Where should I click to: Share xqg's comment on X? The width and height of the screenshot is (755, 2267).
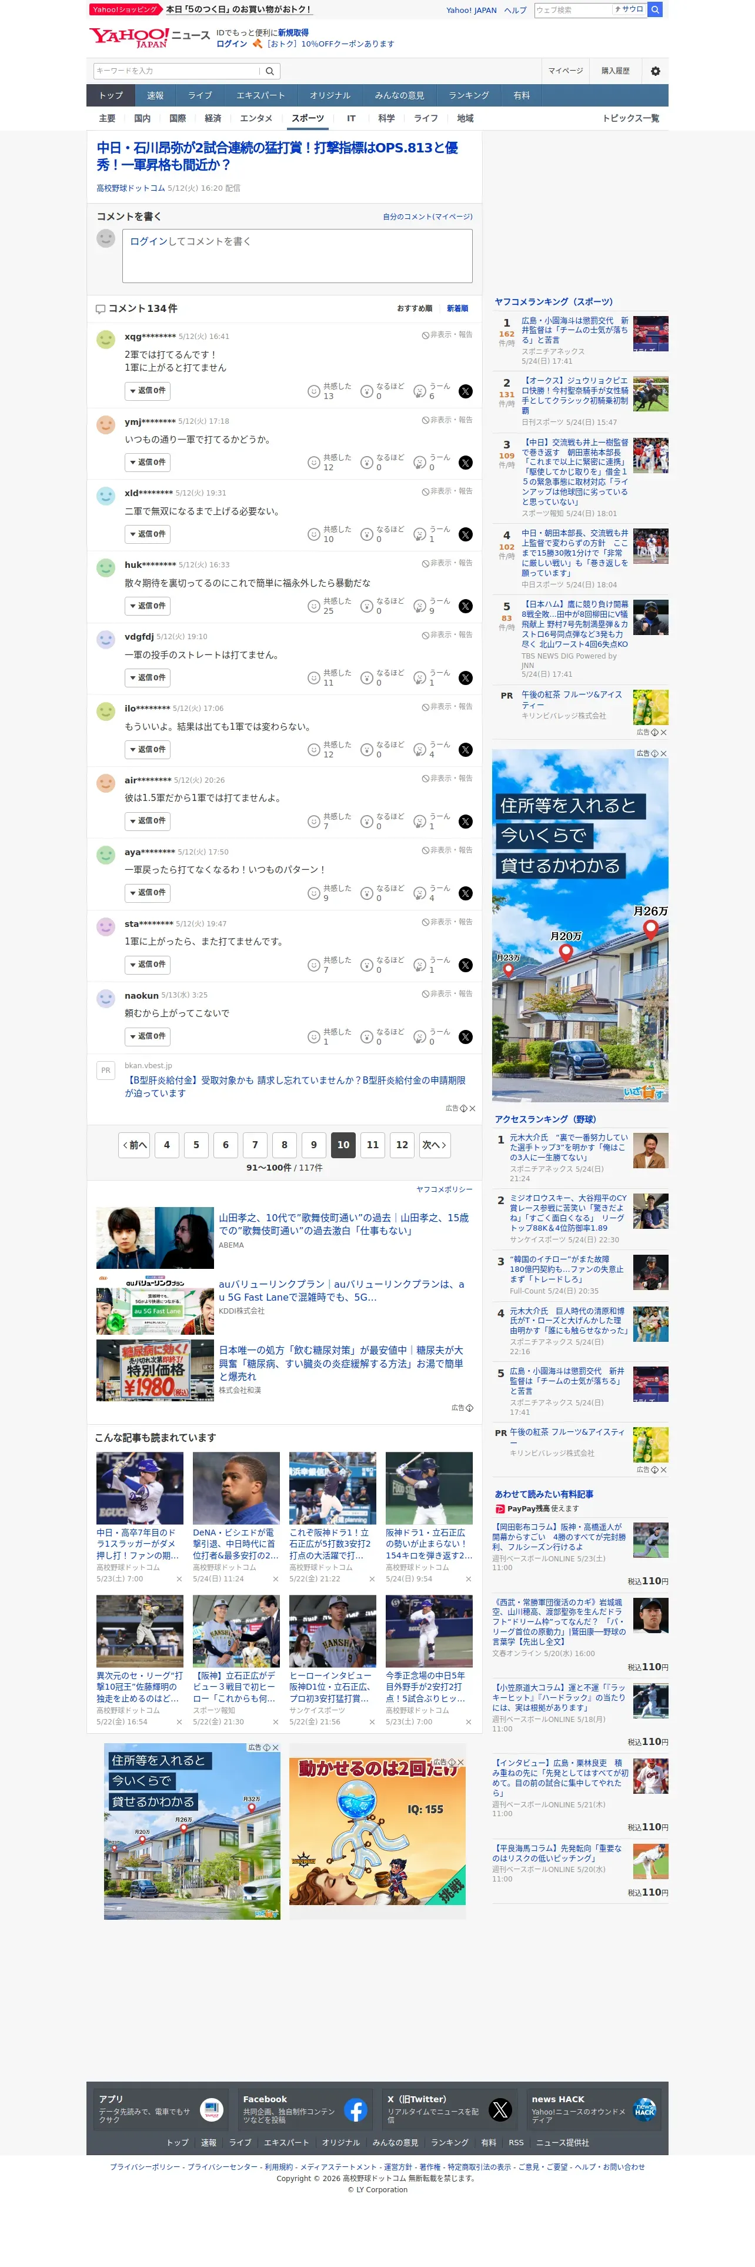(x=466, y=391)
